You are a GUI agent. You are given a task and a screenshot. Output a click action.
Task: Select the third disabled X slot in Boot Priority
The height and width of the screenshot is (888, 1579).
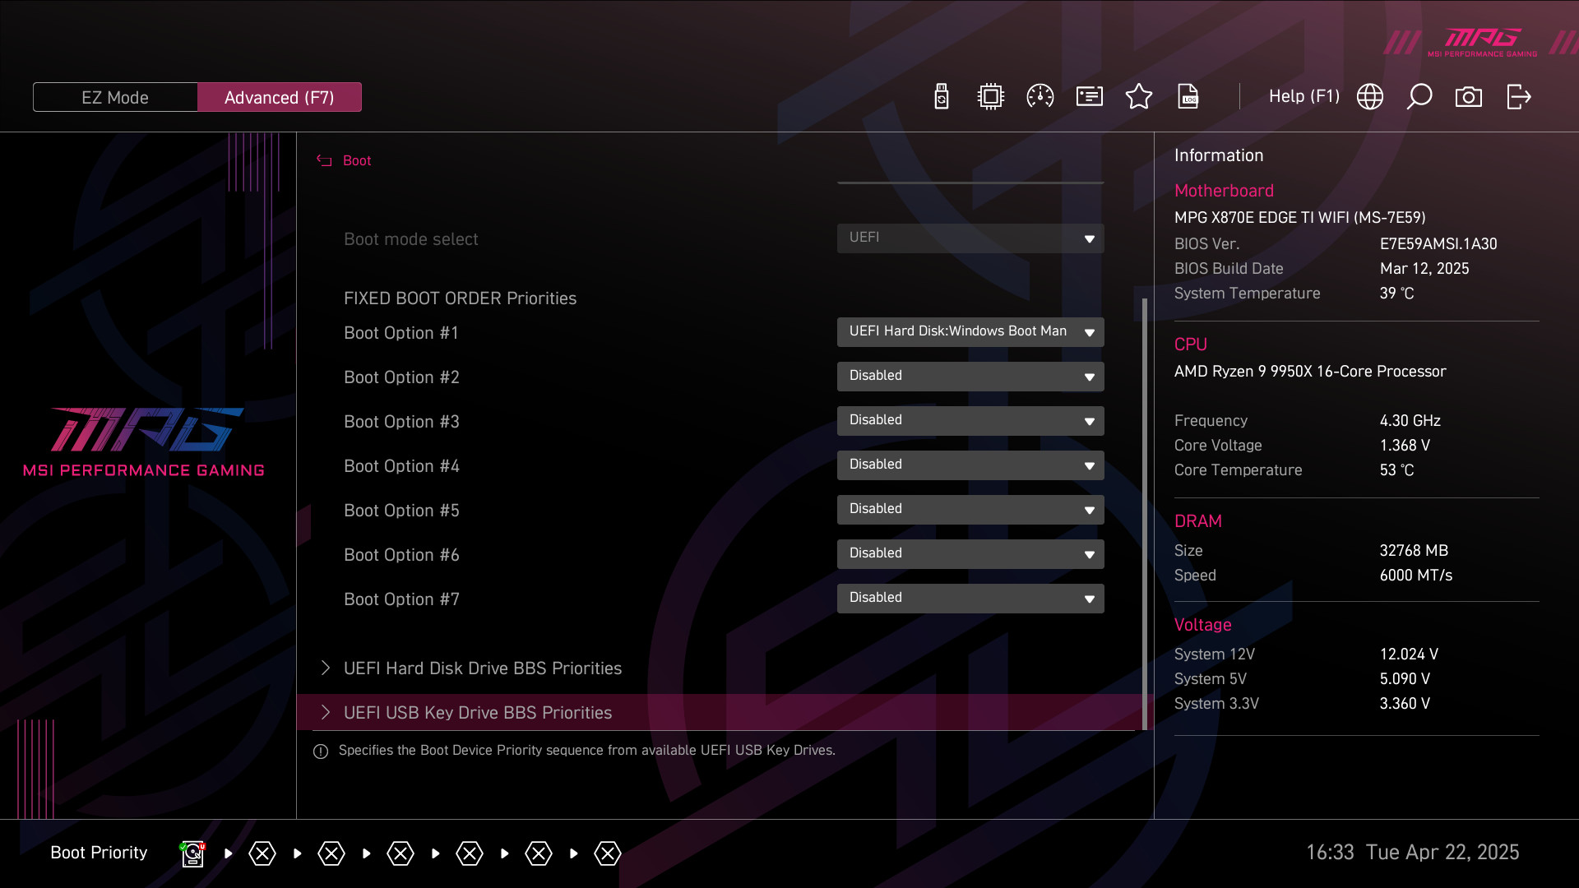pyautogui.click(x=401, y=853)
